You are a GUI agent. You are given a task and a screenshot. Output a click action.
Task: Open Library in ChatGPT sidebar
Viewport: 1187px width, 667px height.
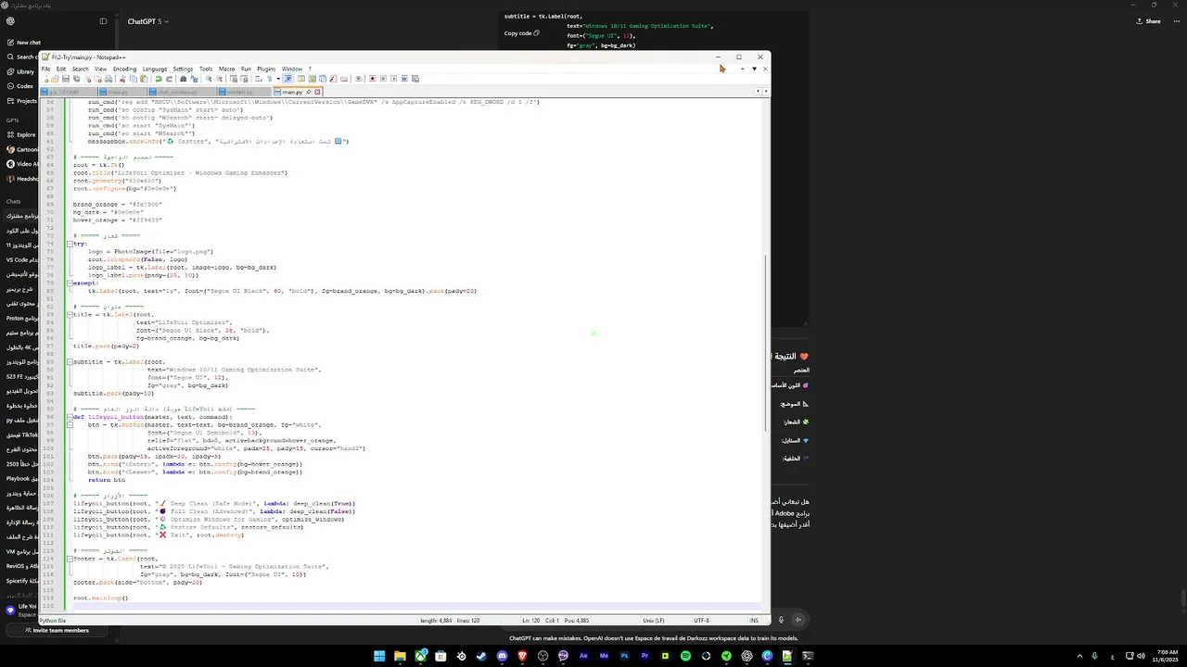(20, 71)
